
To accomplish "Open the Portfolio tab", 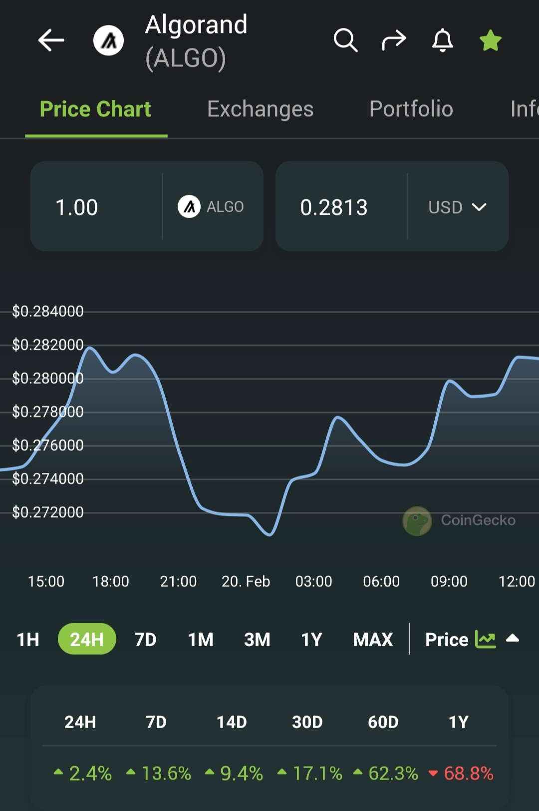I will [x=411, y=109].
